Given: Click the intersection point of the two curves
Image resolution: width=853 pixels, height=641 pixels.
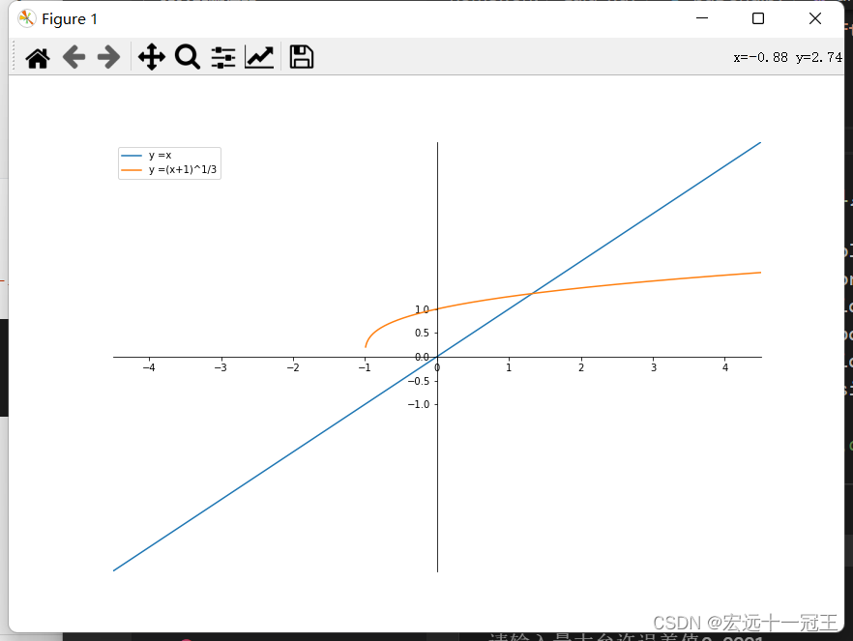Looking at the screenshot, I should [532, 294].
